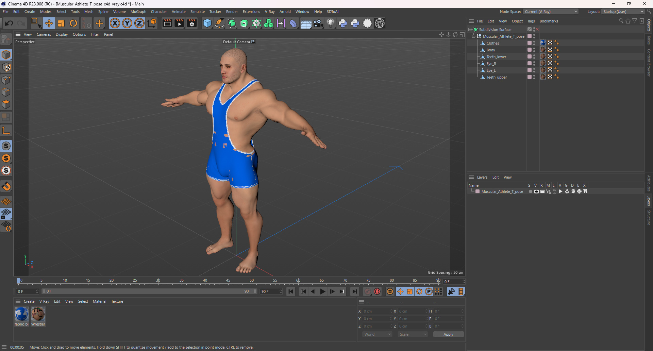The width and height of the screenshot is (653, 351).
Task: Click the Workplane grid icon
Action: [x=6, y=202]
